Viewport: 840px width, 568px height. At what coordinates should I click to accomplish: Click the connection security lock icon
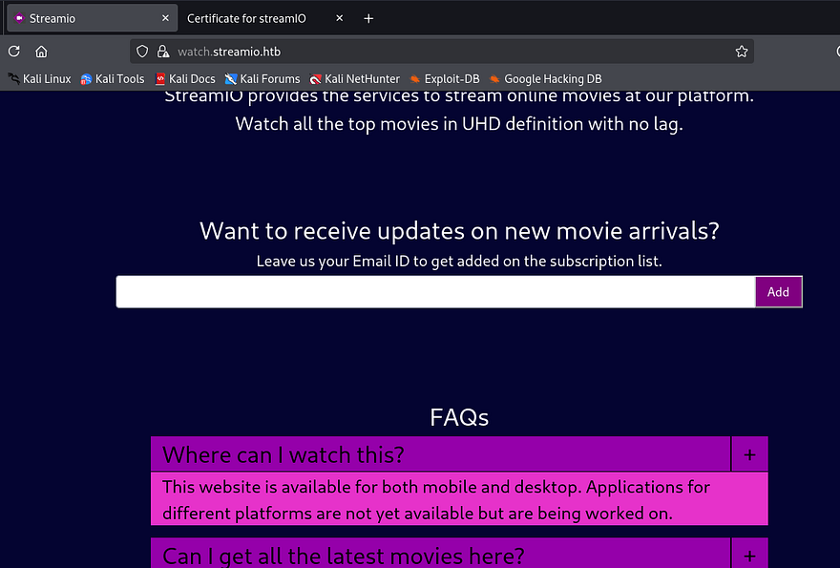(x=162, y=52)
